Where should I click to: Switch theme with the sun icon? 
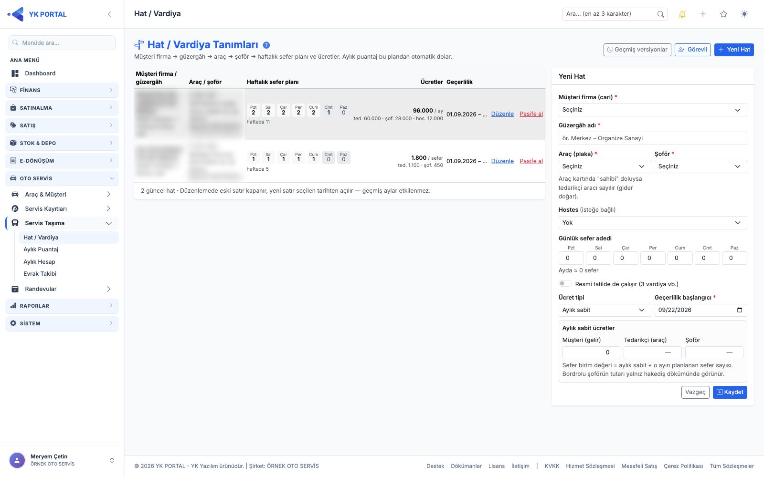(744, 14)
